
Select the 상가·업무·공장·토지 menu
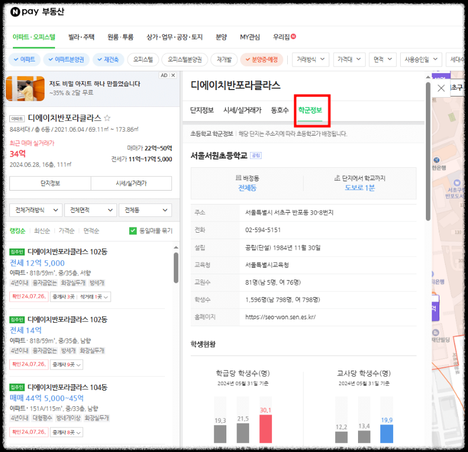174,37
